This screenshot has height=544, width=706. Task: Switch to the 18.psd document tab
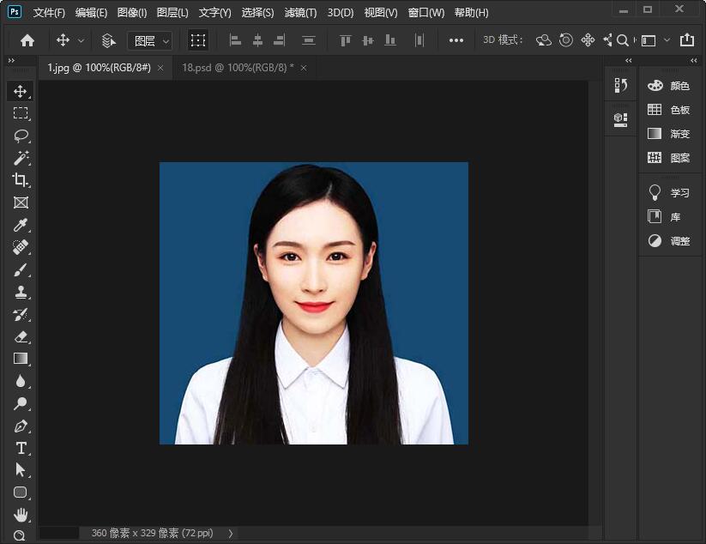coord(237,67)
